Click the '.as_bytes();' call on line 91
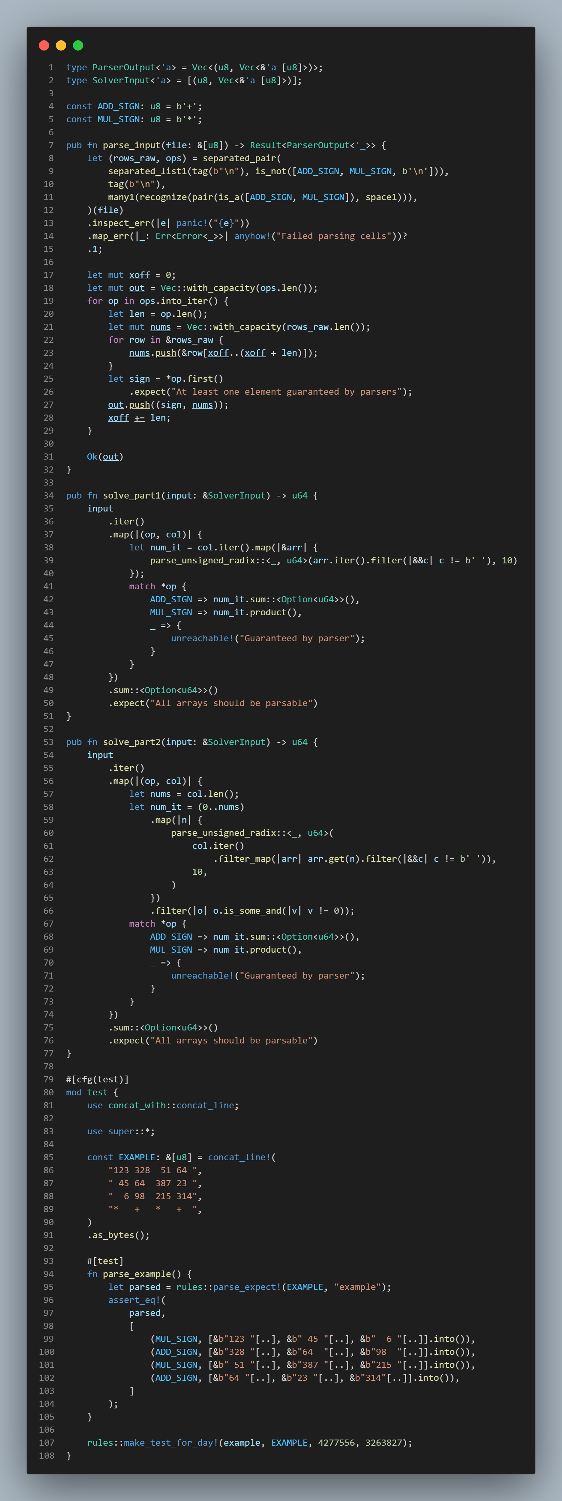The height and width of the screenshot is (1501, 562). [119, 1235]
